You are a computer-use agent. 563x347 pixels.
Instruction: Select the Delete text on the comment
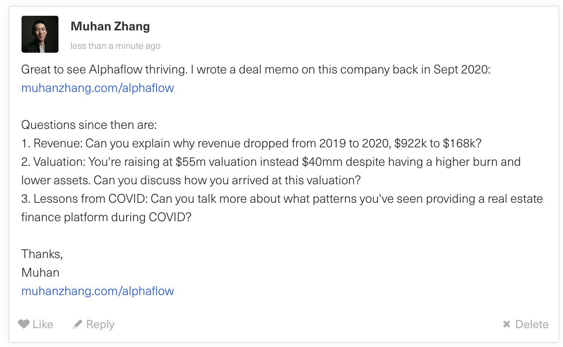tap(532, 324)
